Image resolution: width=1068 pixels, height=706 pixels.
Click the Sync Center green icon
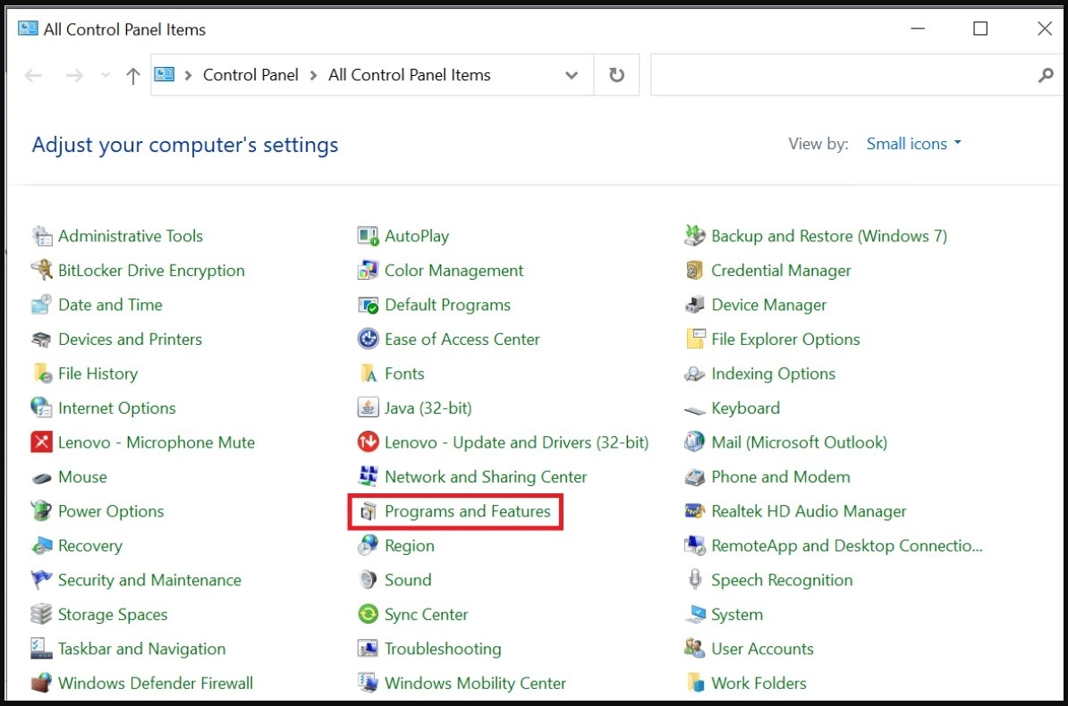click(368, 614)
